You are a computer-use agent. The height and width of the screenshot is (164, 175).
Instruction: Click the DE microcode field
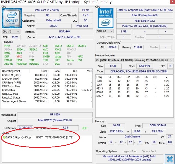point(85,20)
